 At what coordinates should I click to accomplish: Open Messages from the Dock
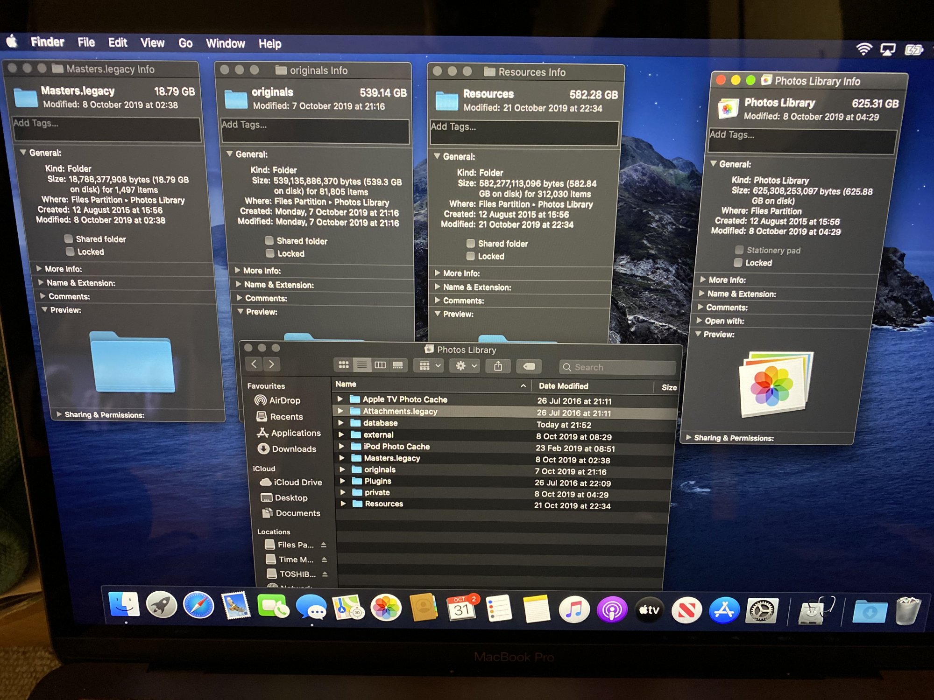click(311, 607)
